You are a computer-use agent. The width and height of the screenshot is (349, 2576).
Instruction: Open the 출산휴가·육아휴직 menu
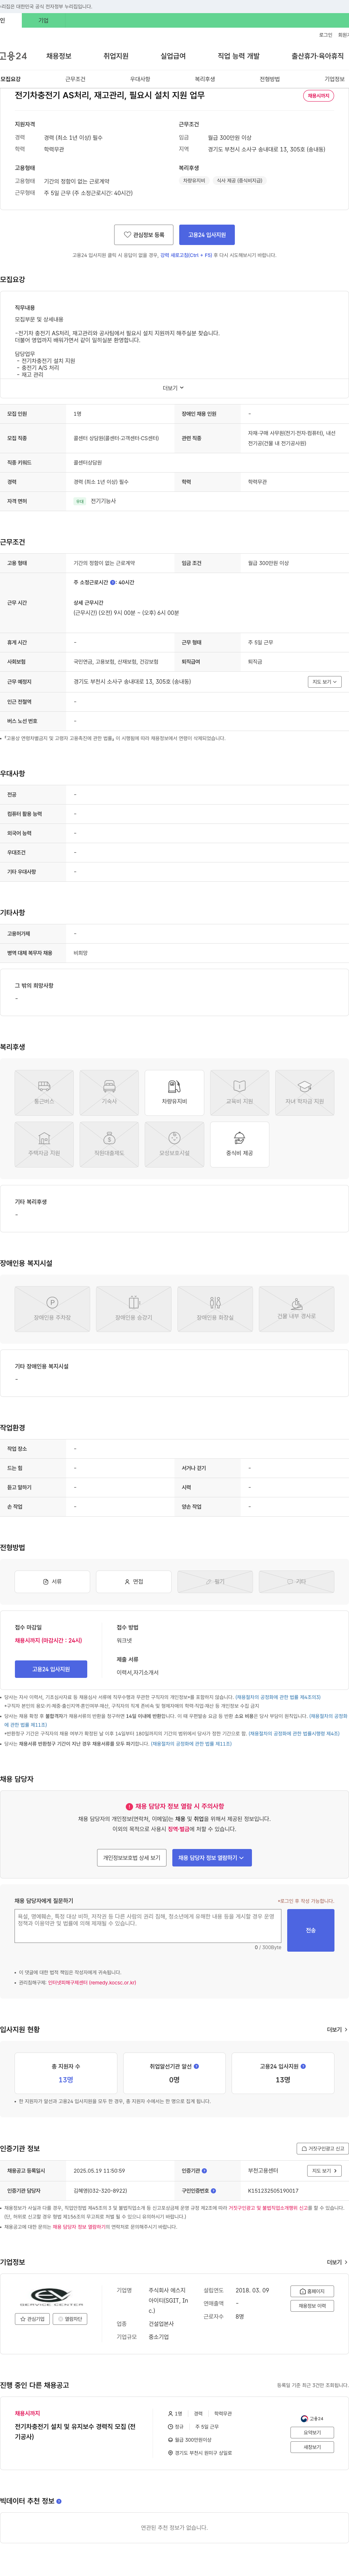(318, 56)
